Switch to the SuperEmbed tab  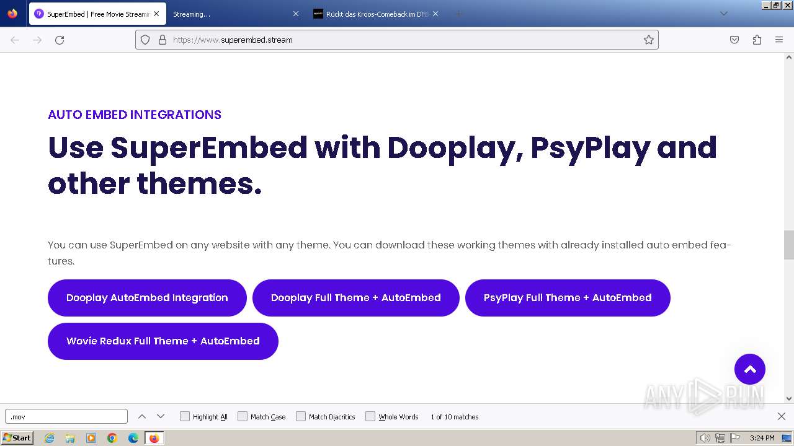pyautogui.click(x=97, y=14)
